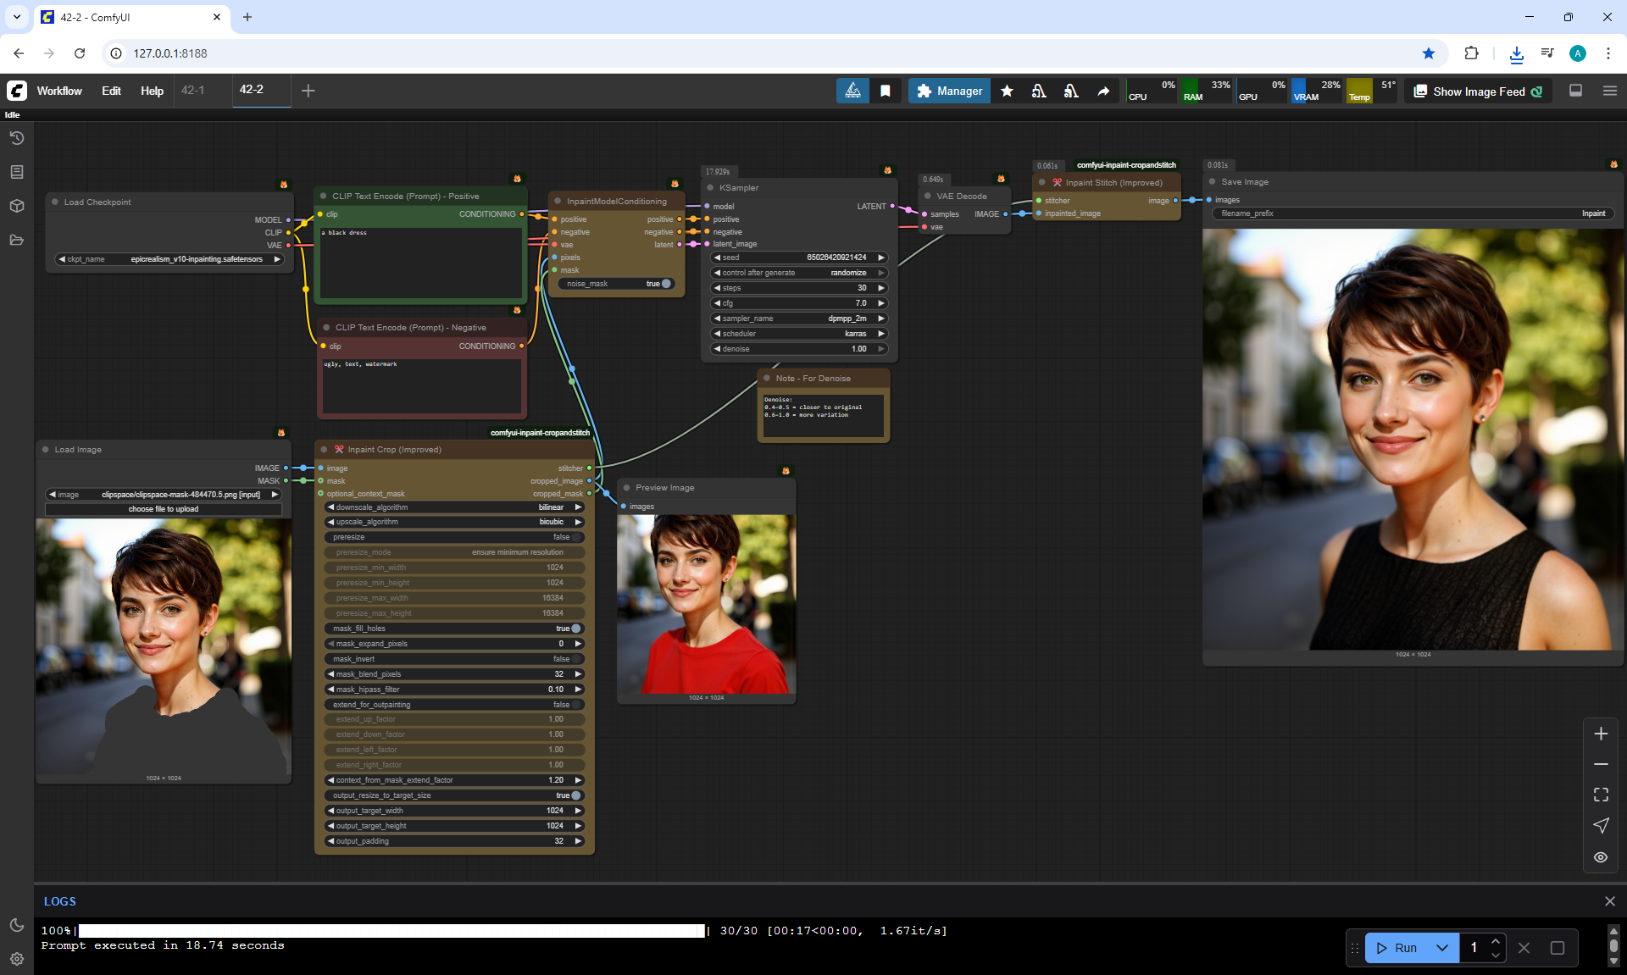This screenshot has width=1627, height=975.
Task: Open the model library cube icon
Action: [17, 206]
